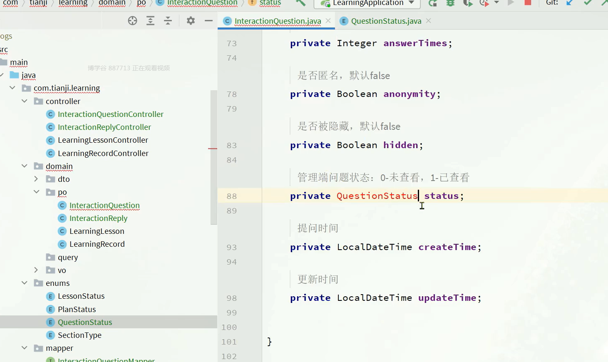Select the QuestionStatus enum in the tree
Image resolution: width=608 pixels, height=362 pixels.
(85, 322)
